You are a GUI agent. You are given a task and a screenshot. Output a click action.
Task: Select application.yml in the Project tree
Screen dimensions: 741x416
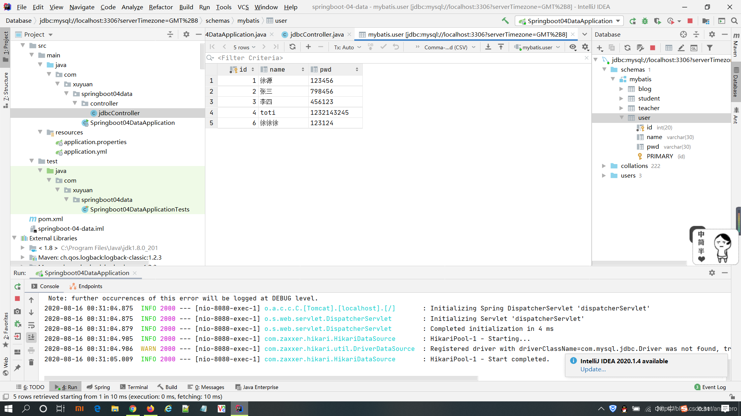pyautogui.click(x=85, y=152)
